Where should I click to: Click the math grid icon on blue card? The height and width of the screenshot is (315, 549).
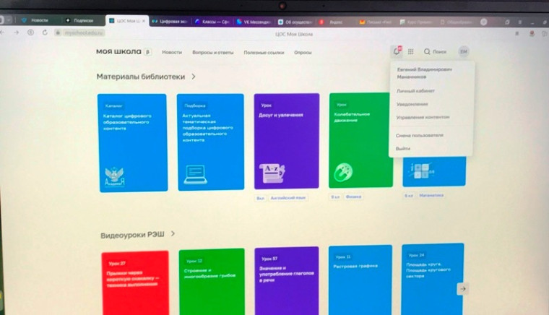422,171
